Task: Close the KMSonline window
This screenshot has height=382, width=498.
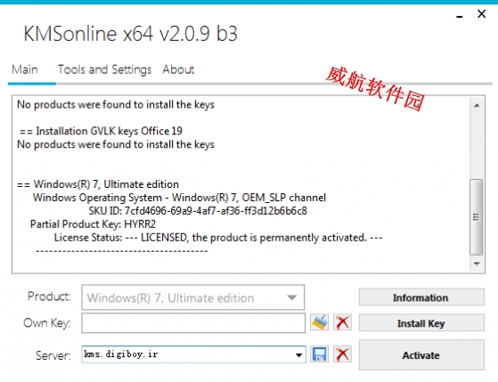Action: tap(481, 14)
